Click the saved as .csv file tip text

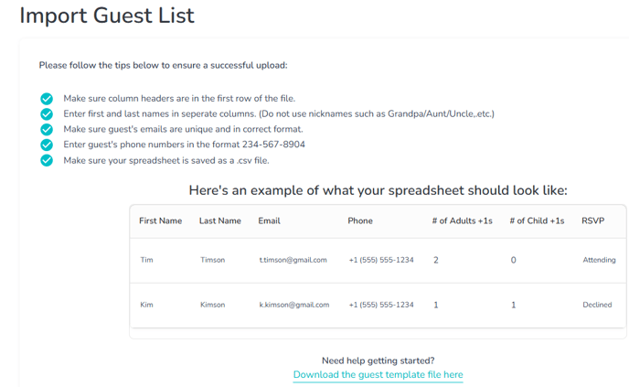pos(166,161)
